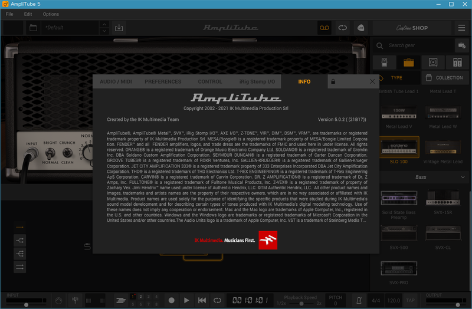472x309 pixels.
Task: Select the parallel chains routing icon
Action: coord(19,267)
